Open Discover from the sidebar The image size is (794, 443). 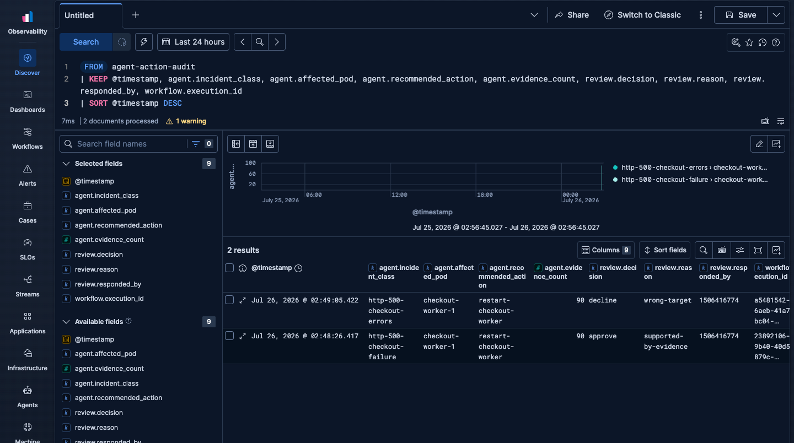[x=28, y=63]
